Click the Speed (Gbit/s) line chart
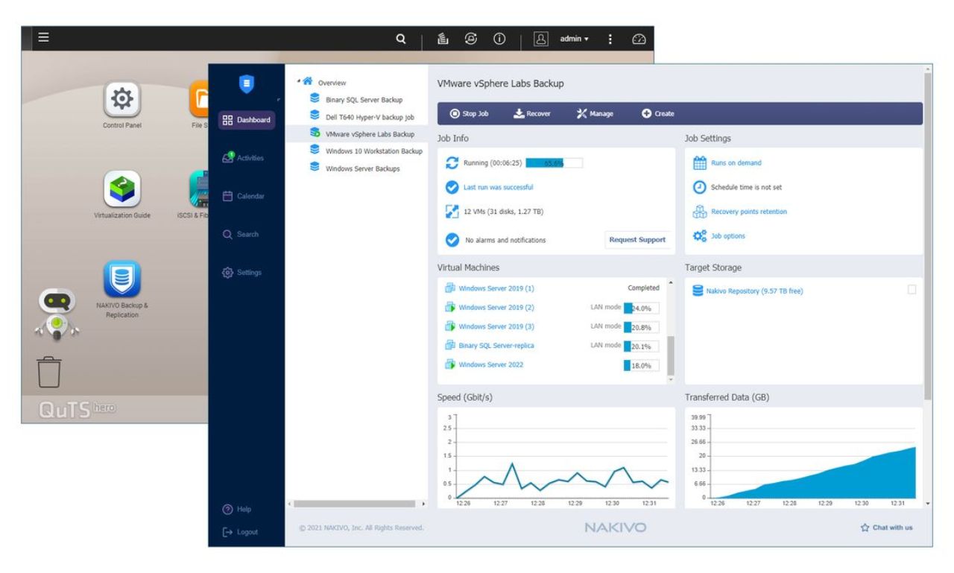Viewport: 954px width, 573px height. click(x=558, y=459)
